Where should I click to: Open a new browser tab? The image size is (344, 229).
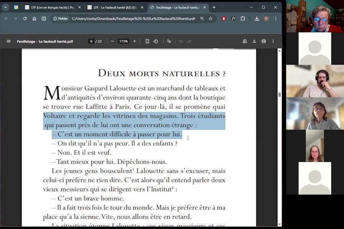coord(214,7)
